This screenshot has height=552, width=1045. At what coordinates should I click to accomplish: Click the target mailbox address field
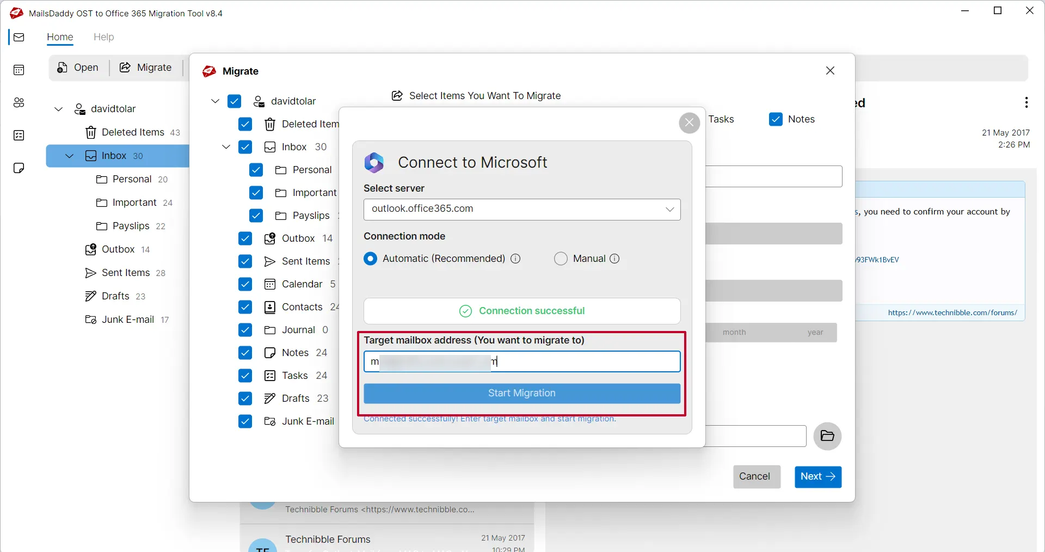click(x=522, y=361)
